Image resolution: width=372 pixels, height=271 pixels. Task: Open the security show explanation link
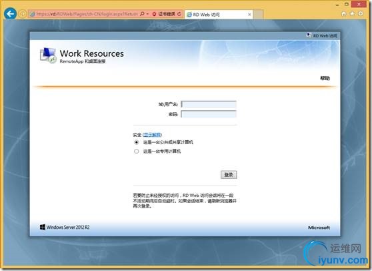click(152, 135)
